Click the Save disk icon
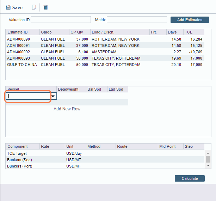216x201 pixels. tap(8, 7)
